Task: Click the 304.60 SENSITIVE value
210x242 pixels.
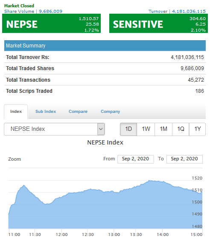Action: click(198, 19)
